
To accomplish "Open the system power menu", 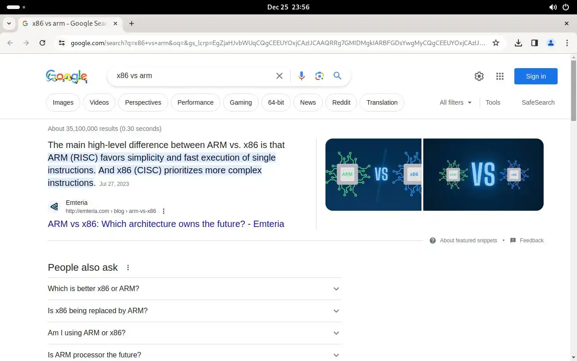I will click(566, 7).
